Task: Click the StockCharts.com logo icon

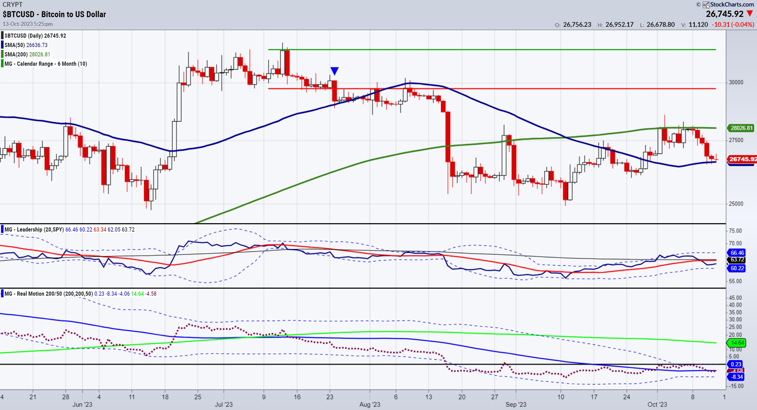Action: pyautogui.click(x=706, y=5)
